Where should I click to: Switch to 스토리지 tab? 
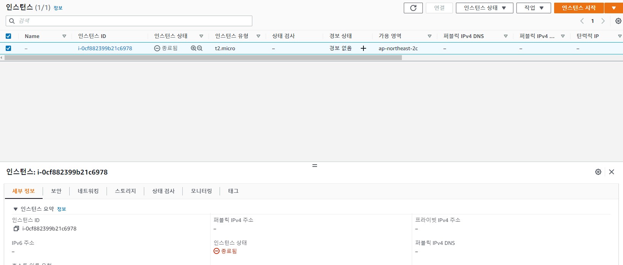(x=126, y=191)
